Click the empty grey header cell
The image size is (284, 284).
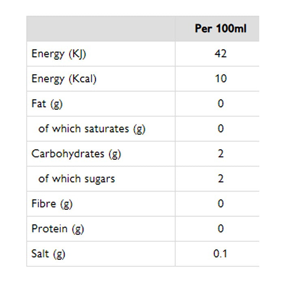click(101, 29)
